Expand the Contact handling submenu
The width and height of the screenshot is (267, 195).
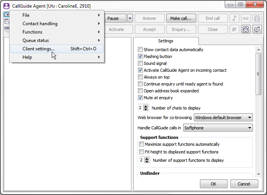57,24
